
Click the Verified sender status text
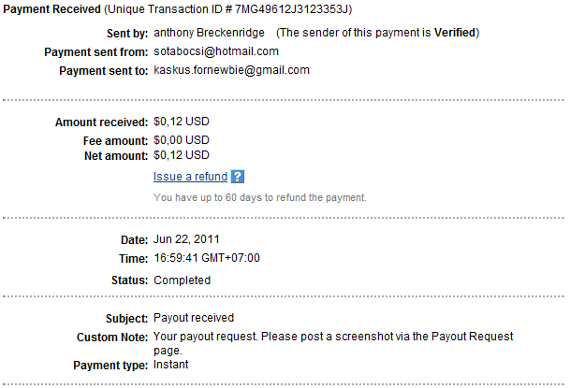click(455, 33)
